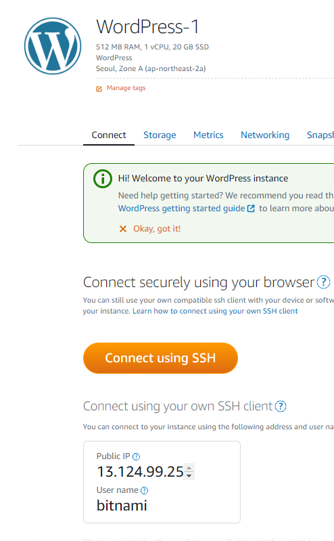Open help icon beside Connect using your own SSH client
This screenshot has width=334, height=541.
click(x=281, y=406)
